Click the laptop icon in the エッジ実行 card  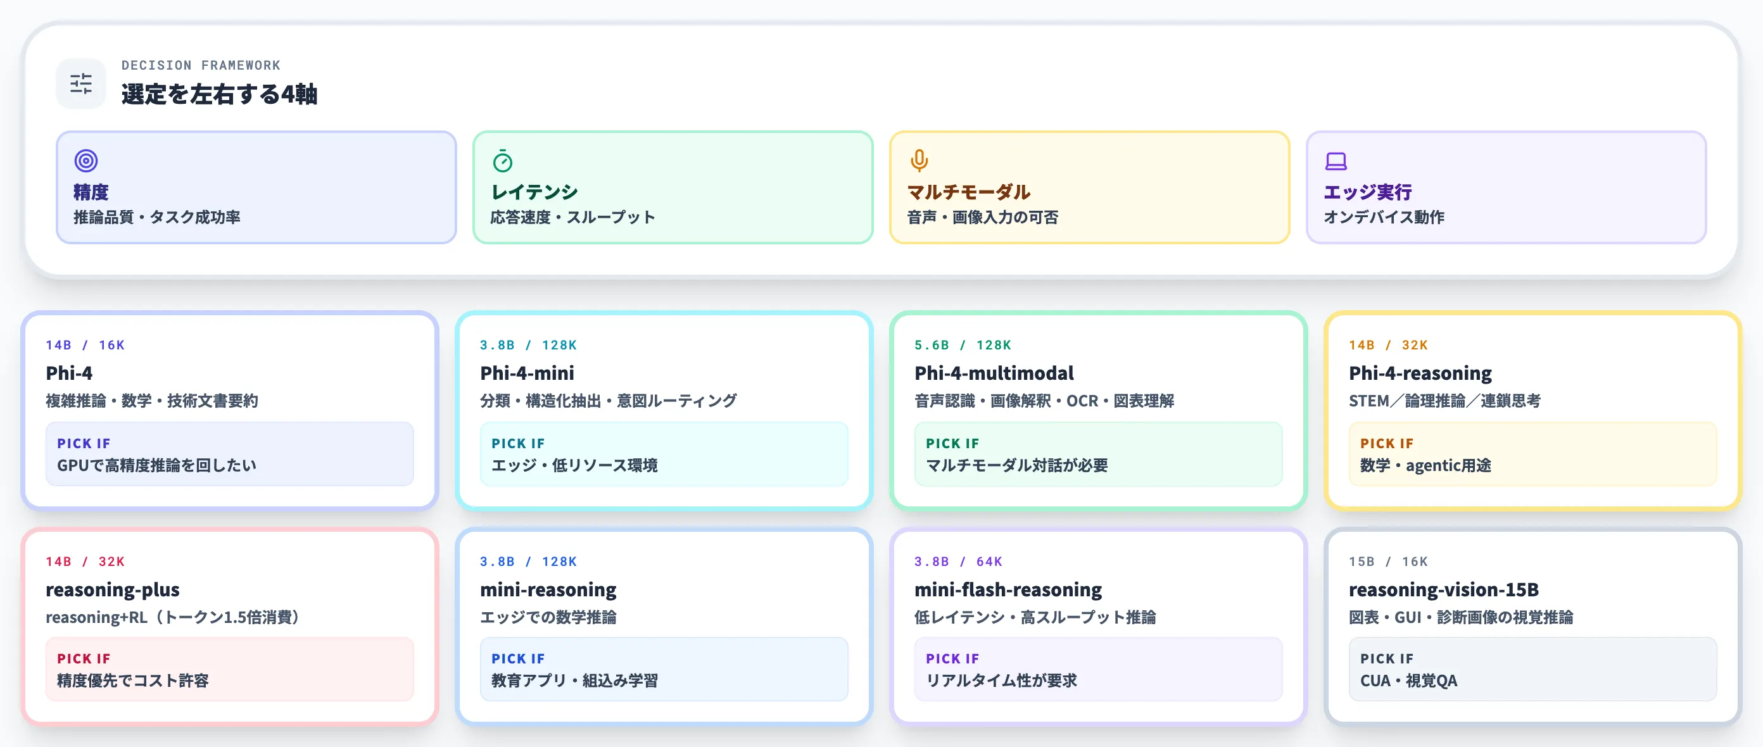click(1336, 161)
